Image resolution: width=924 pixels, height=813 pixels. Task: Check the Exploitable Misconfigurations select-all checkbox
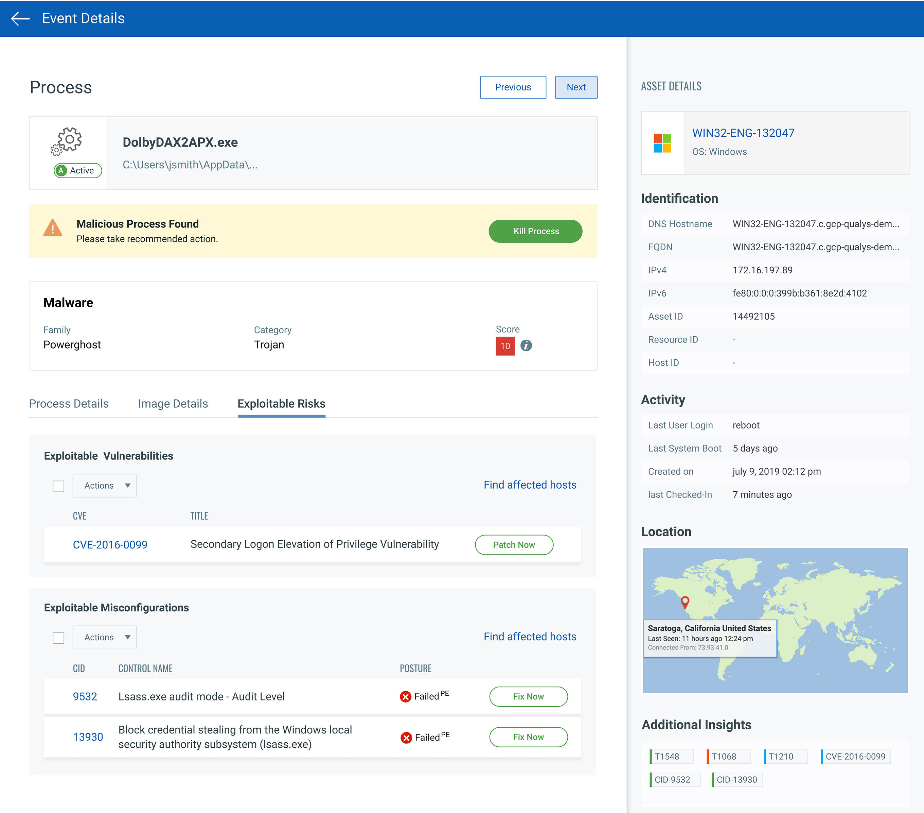coord(58,638)
